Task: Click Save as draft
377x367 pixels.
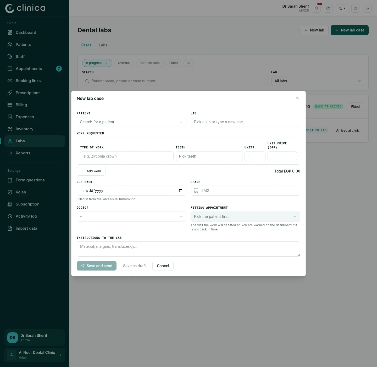Action: click(134, 266)
